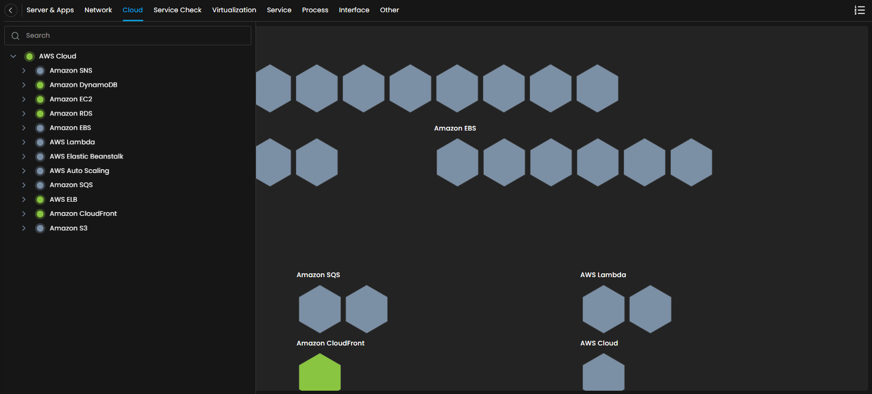Click the Amazon EC2 green status circle
This screenshot has height=394, width=872.
point(40,99)
